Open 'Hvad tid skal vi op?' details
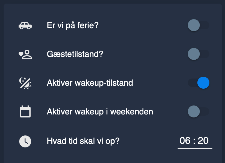This screenshot has height=163, width=225. [x=83, y=141]
